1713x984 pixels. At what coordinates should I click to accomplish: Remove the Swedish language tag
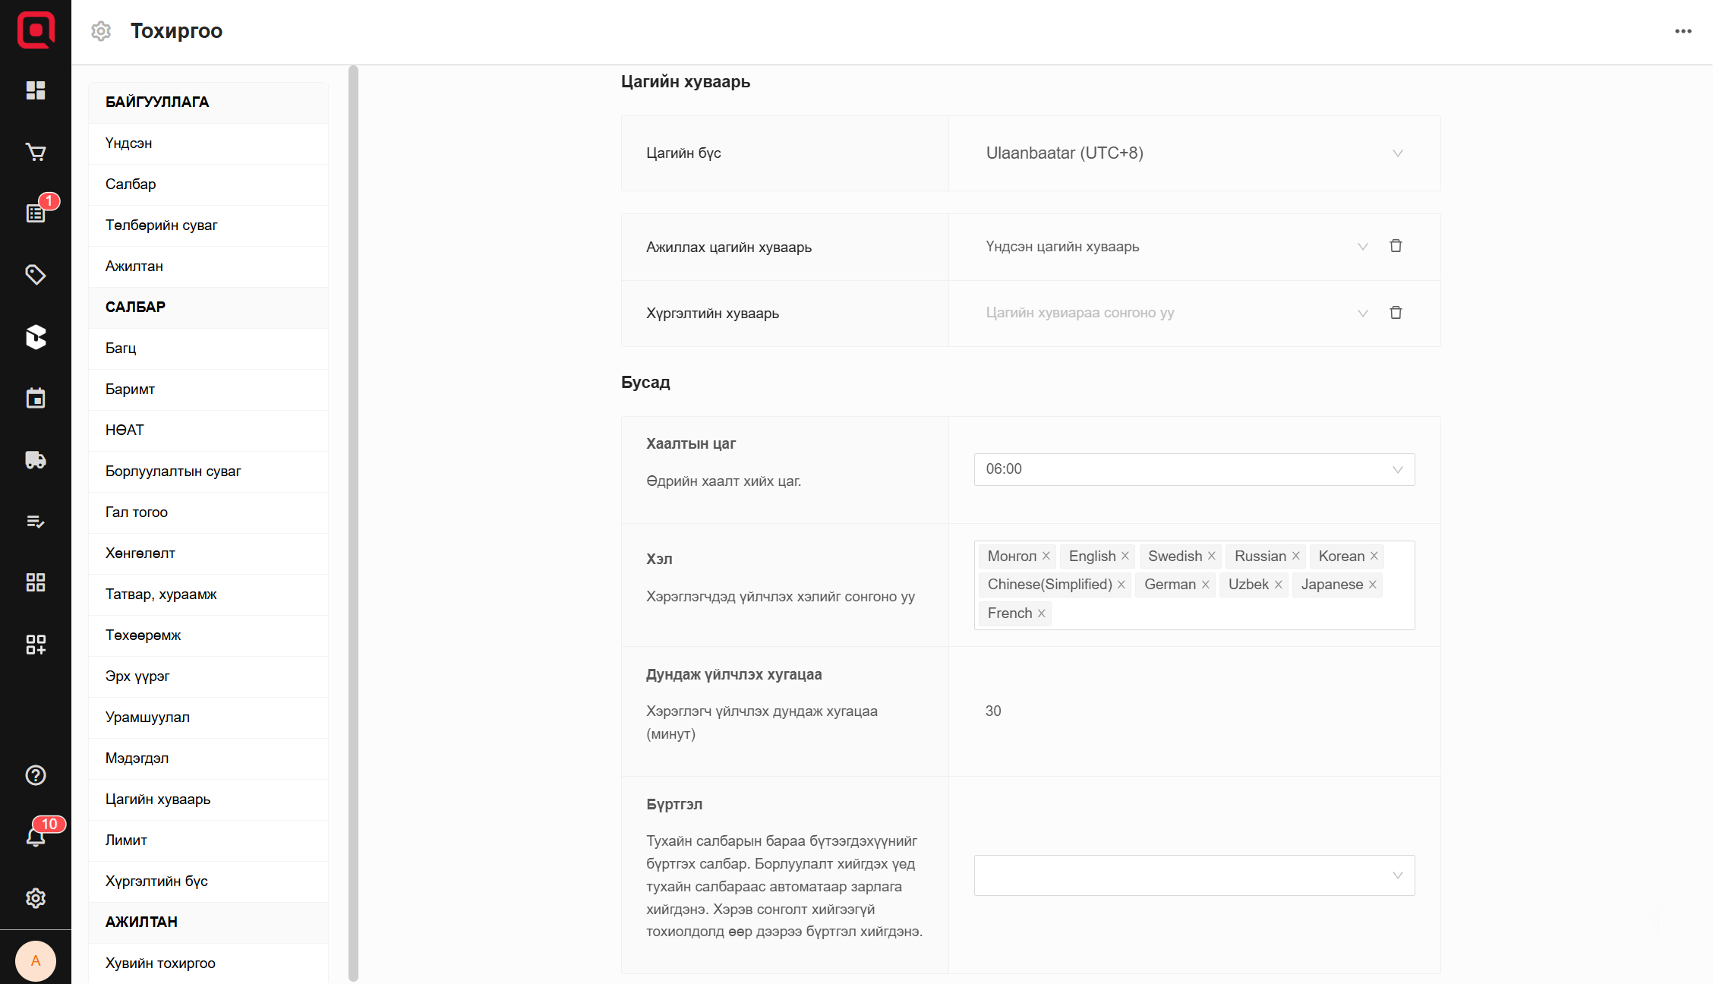[x=1212, y=557]
